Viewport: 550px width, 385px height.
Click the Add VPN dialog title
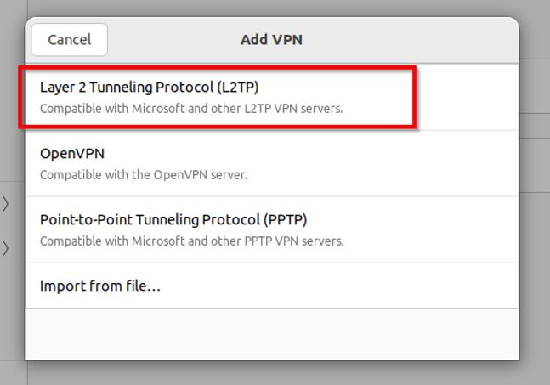click(271, 39)
